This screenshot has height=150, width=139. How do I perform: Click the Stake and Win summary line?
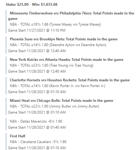pyautogui.click(x=31, y=5)
